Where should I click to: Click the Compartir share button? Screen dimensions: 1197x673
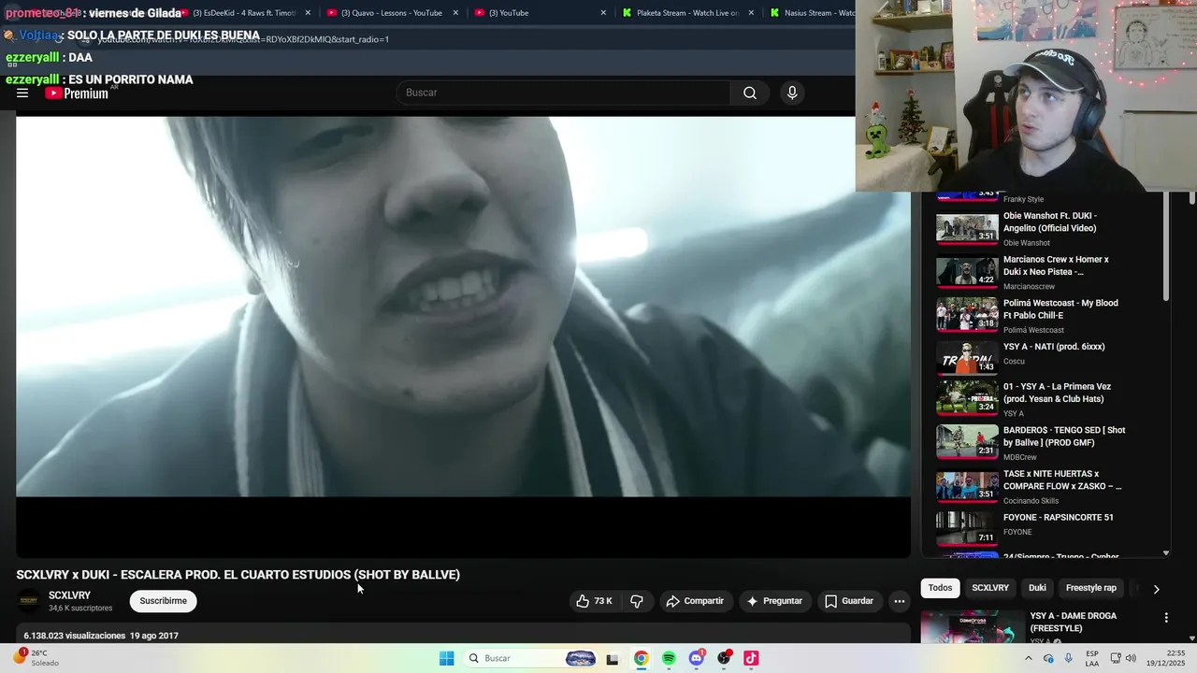[x=694, y=601]
